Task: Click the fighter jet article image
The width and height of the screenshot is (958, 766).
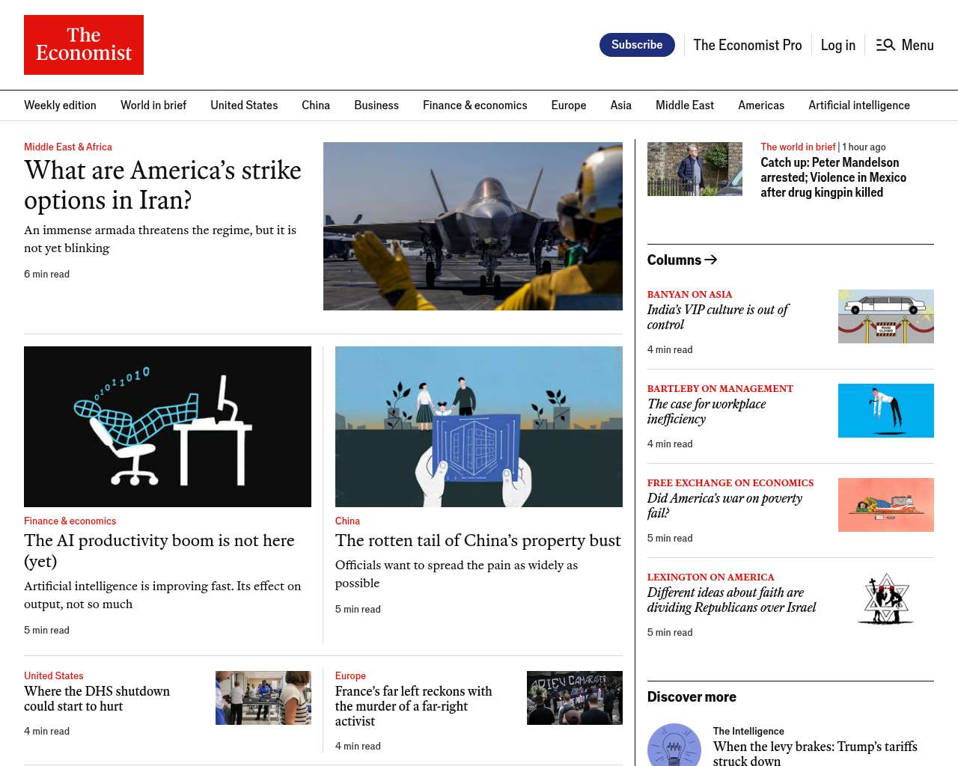Action: [472, 226]
